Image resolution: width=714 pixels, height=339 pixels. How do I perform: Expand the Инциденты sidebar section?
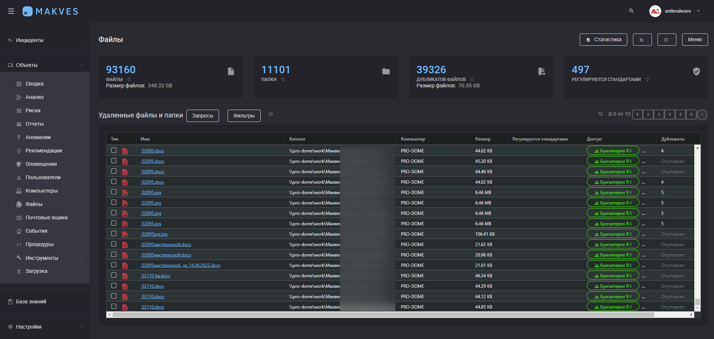click(x=45, y=40)
